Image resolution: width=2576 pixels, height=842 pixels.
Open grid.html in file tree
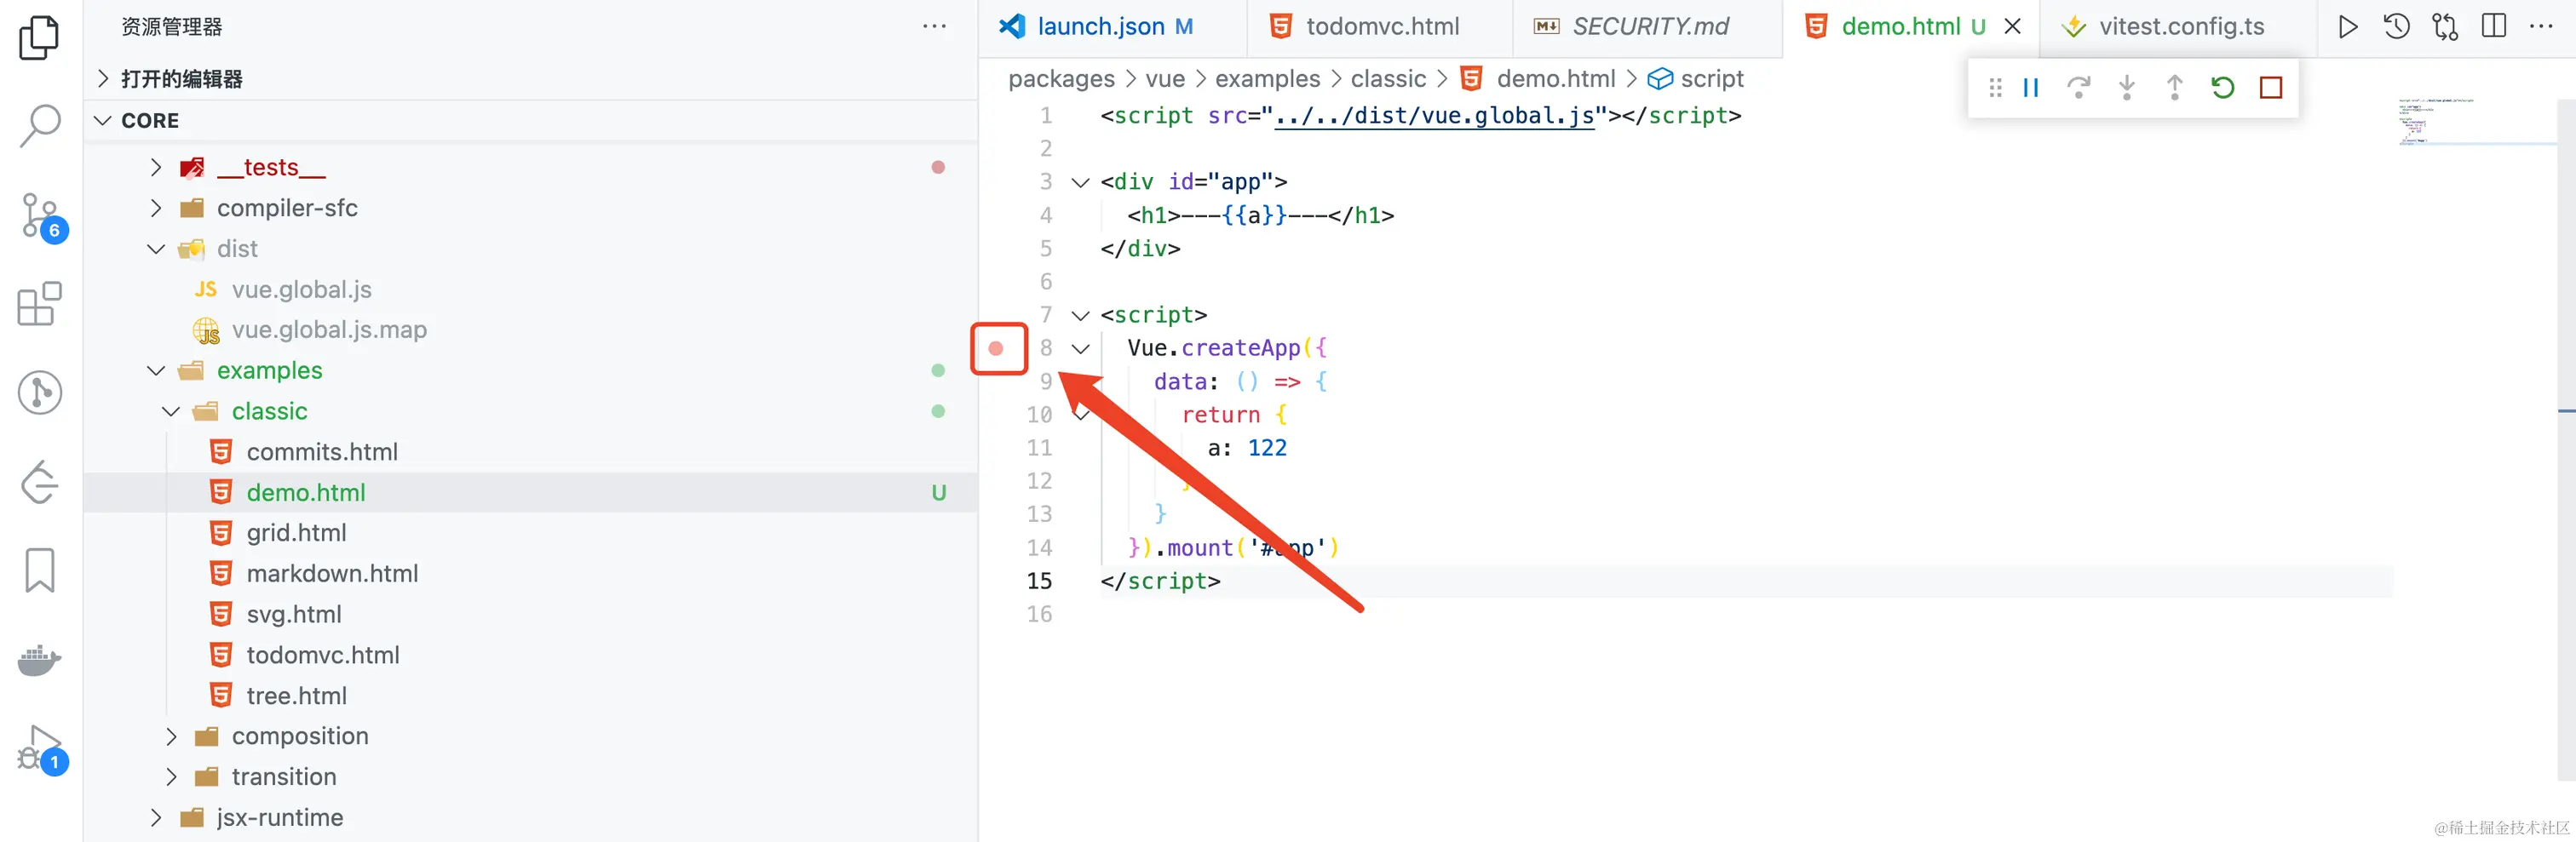pos(530,533)
